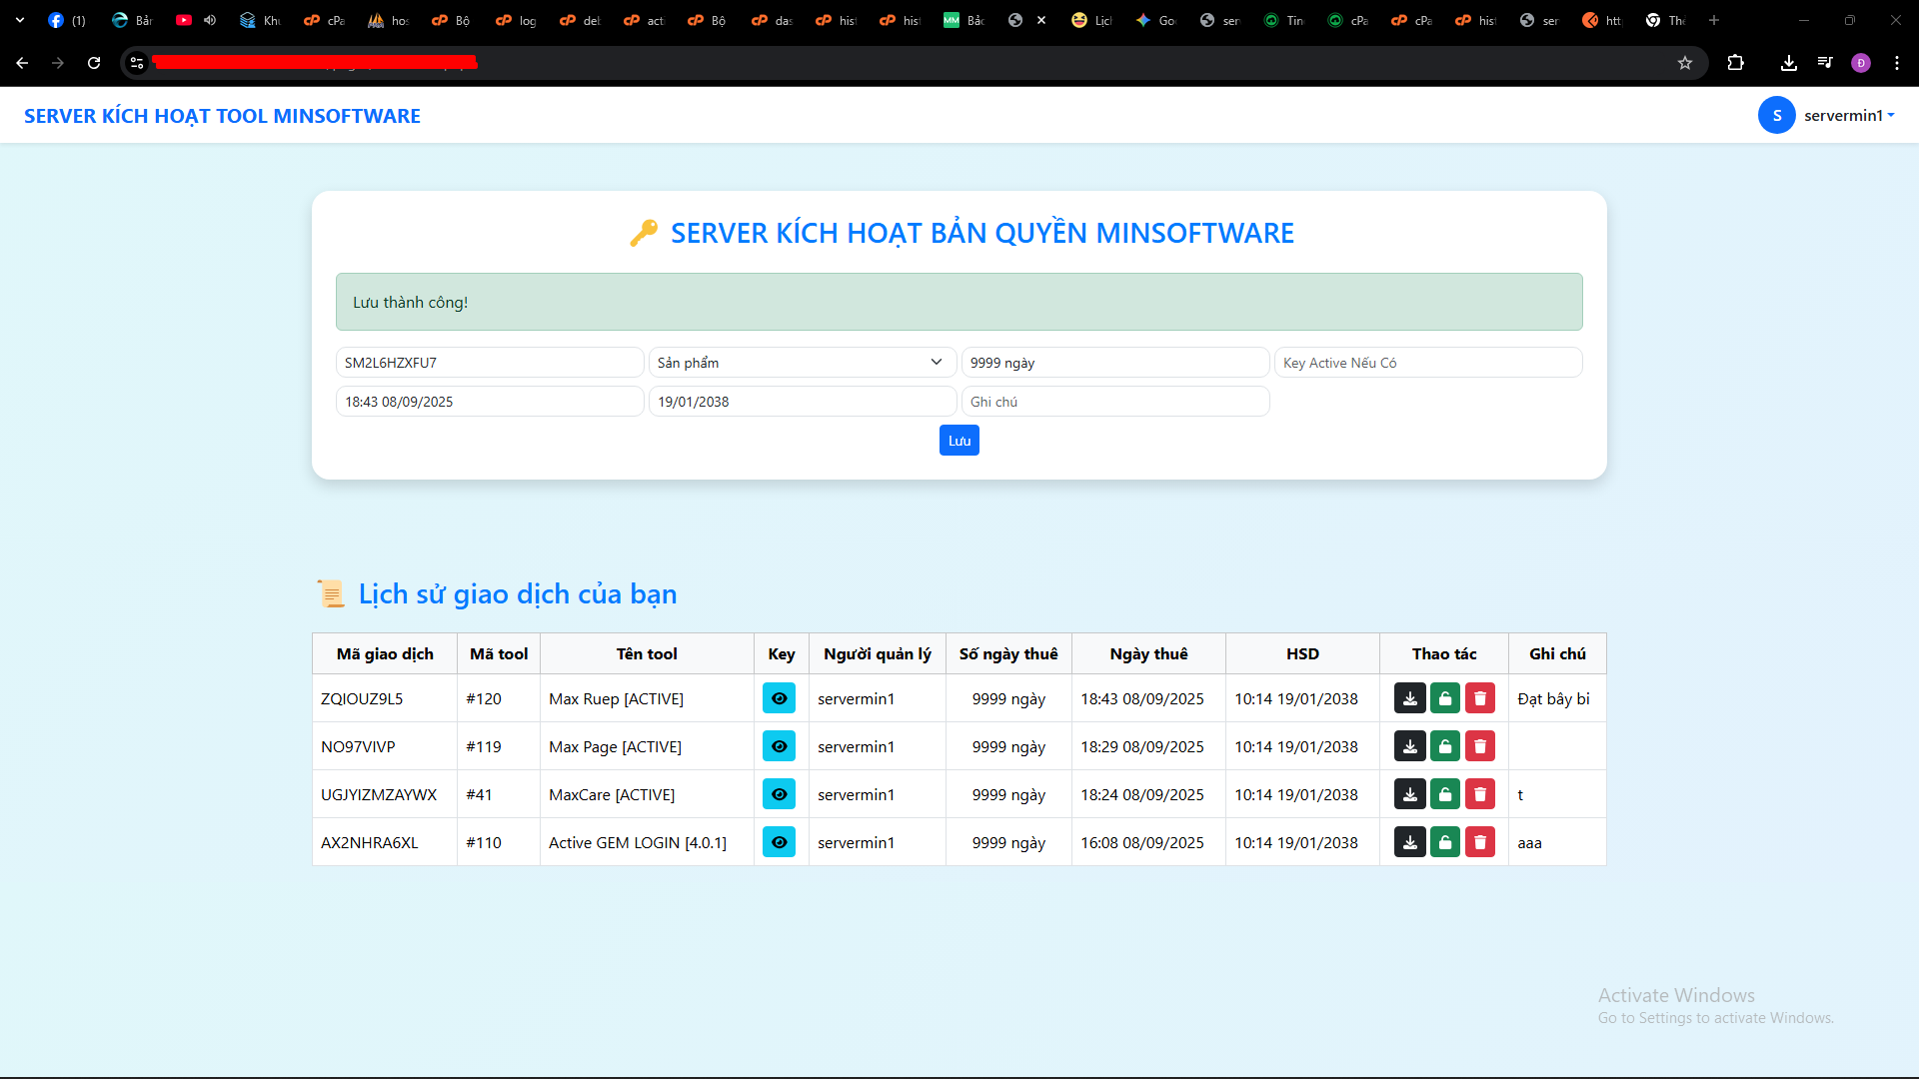
Task: Reload the current page
Action: 94,63
